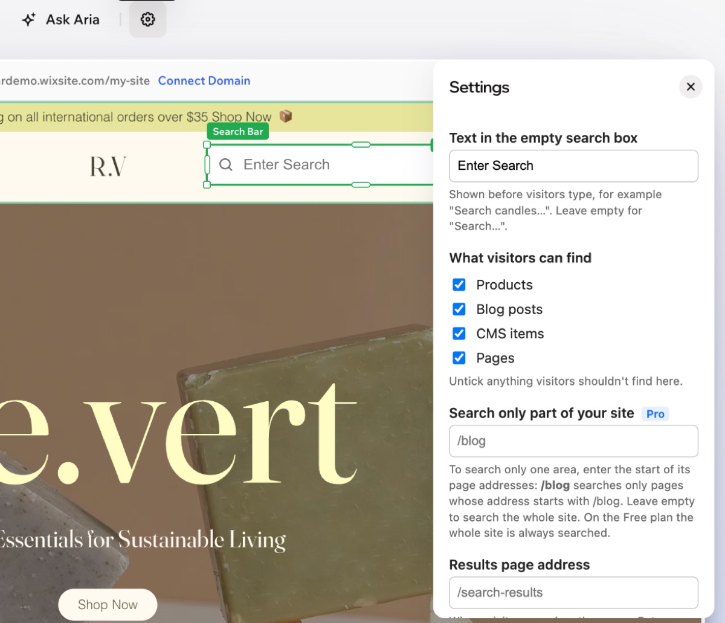Click the package emoji in the announcement banner
Screen dimensions: 725x623
(x=286, y=116)
